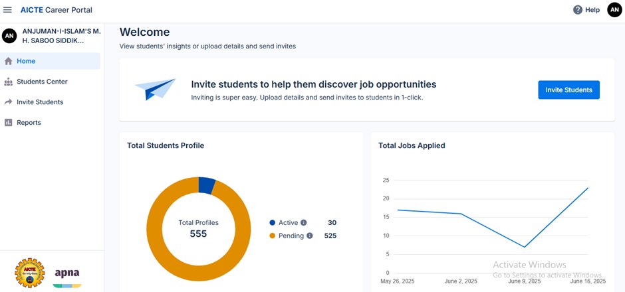Click the 'View students' insights' subtitle

click(x=207, y=46)
